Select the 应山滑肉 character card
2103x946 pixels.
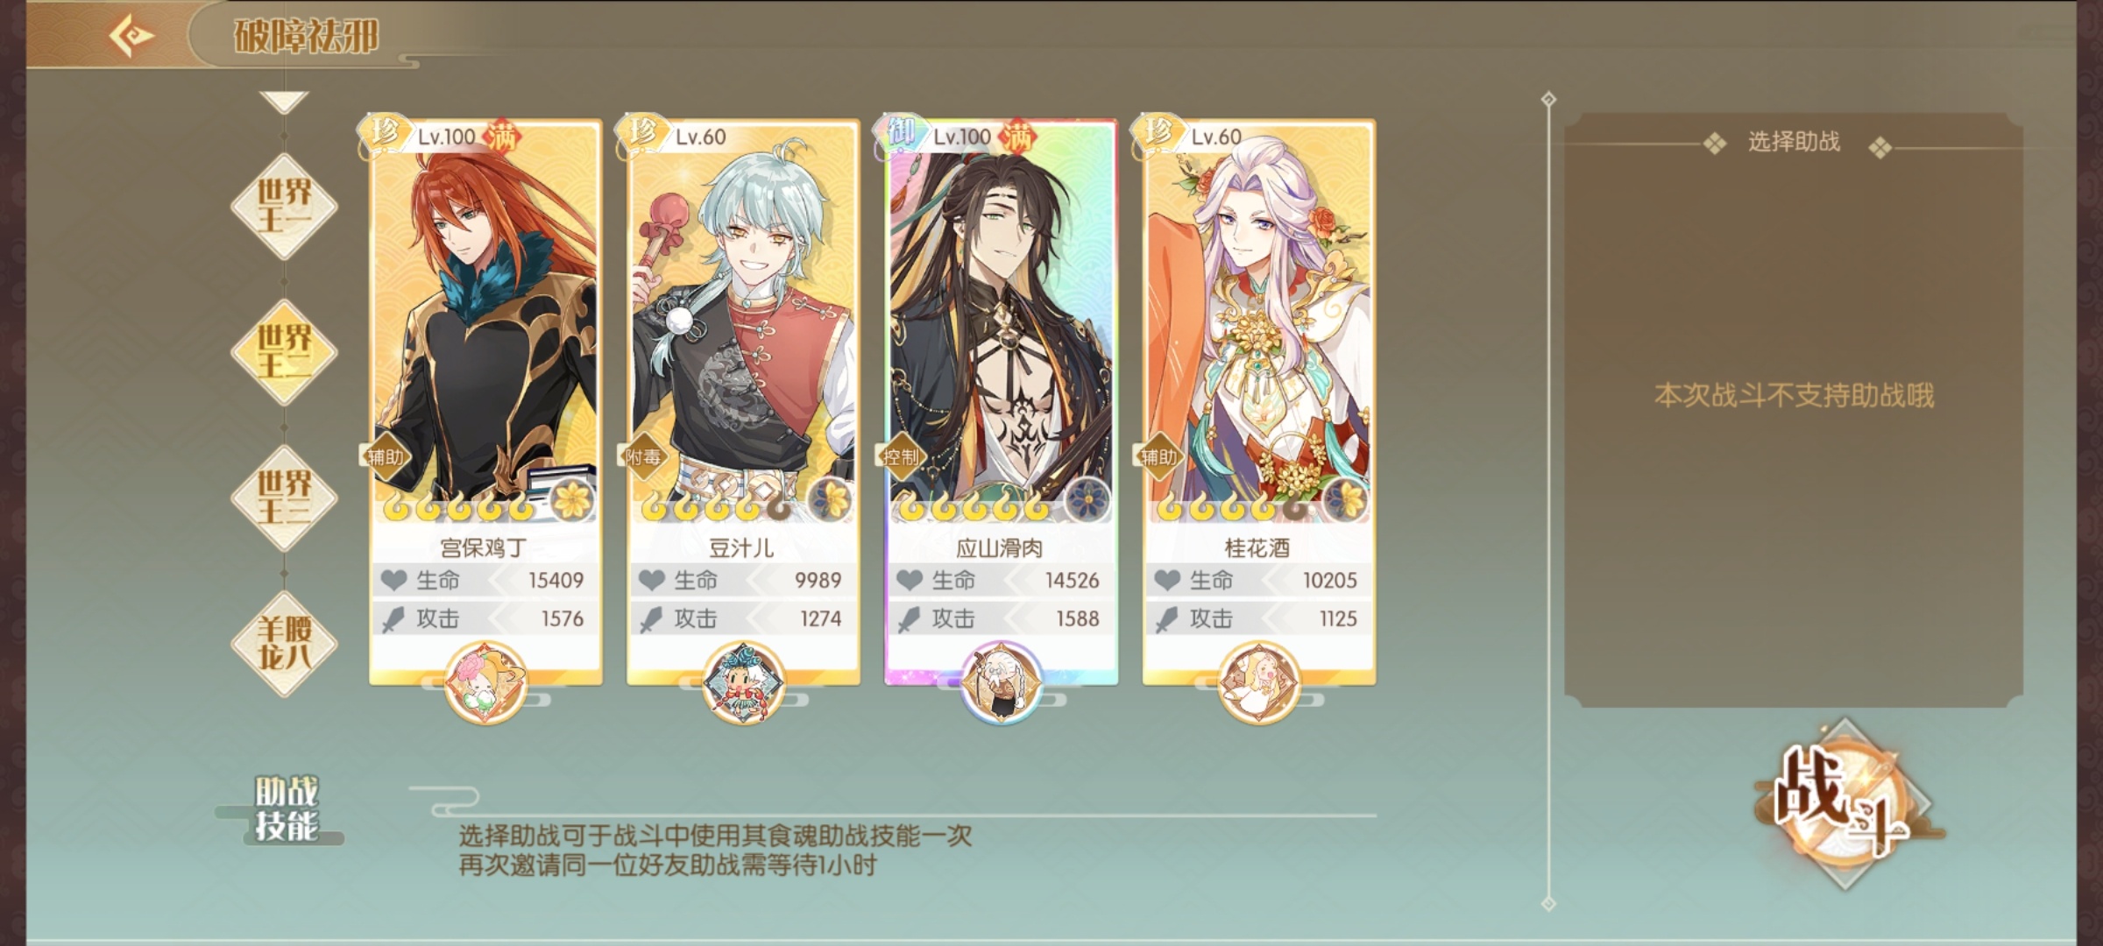(x=1001, y=401)
